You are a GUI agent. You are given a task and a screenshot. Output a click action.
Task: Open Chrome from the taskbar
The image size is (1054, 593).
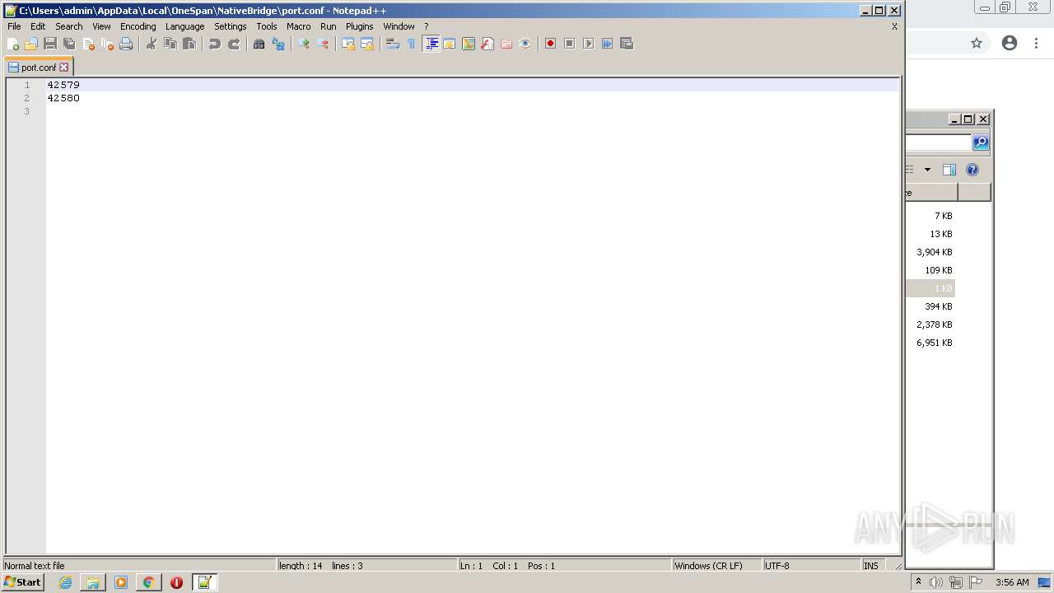click(148, 582)
